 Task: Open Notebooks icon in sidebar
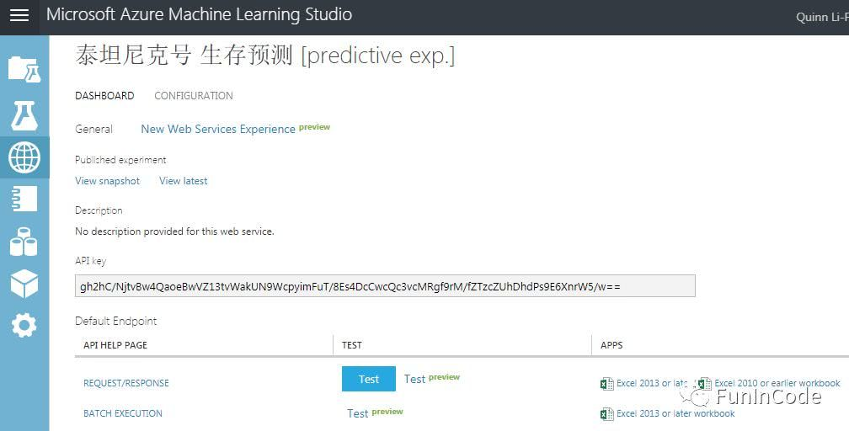(24, 199)
